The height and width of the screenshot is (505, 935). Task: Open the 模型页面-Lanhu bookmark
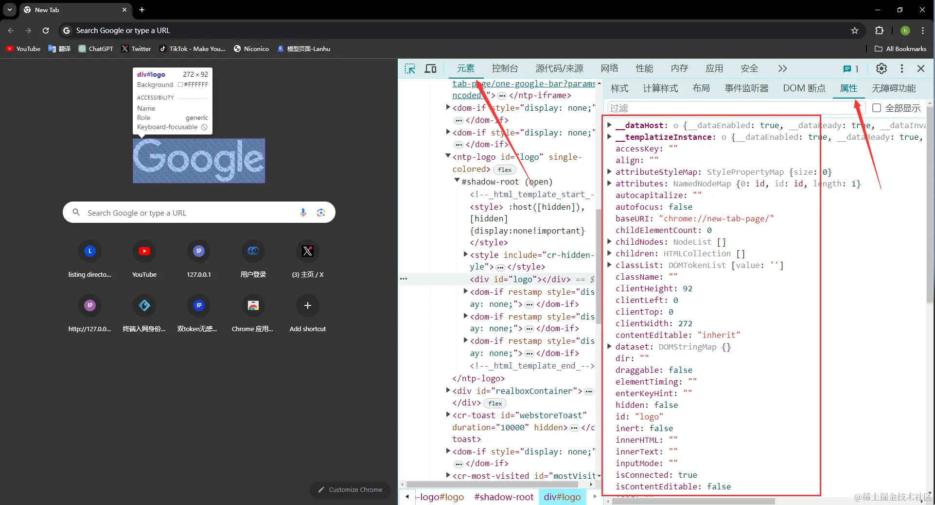(304, 49)
